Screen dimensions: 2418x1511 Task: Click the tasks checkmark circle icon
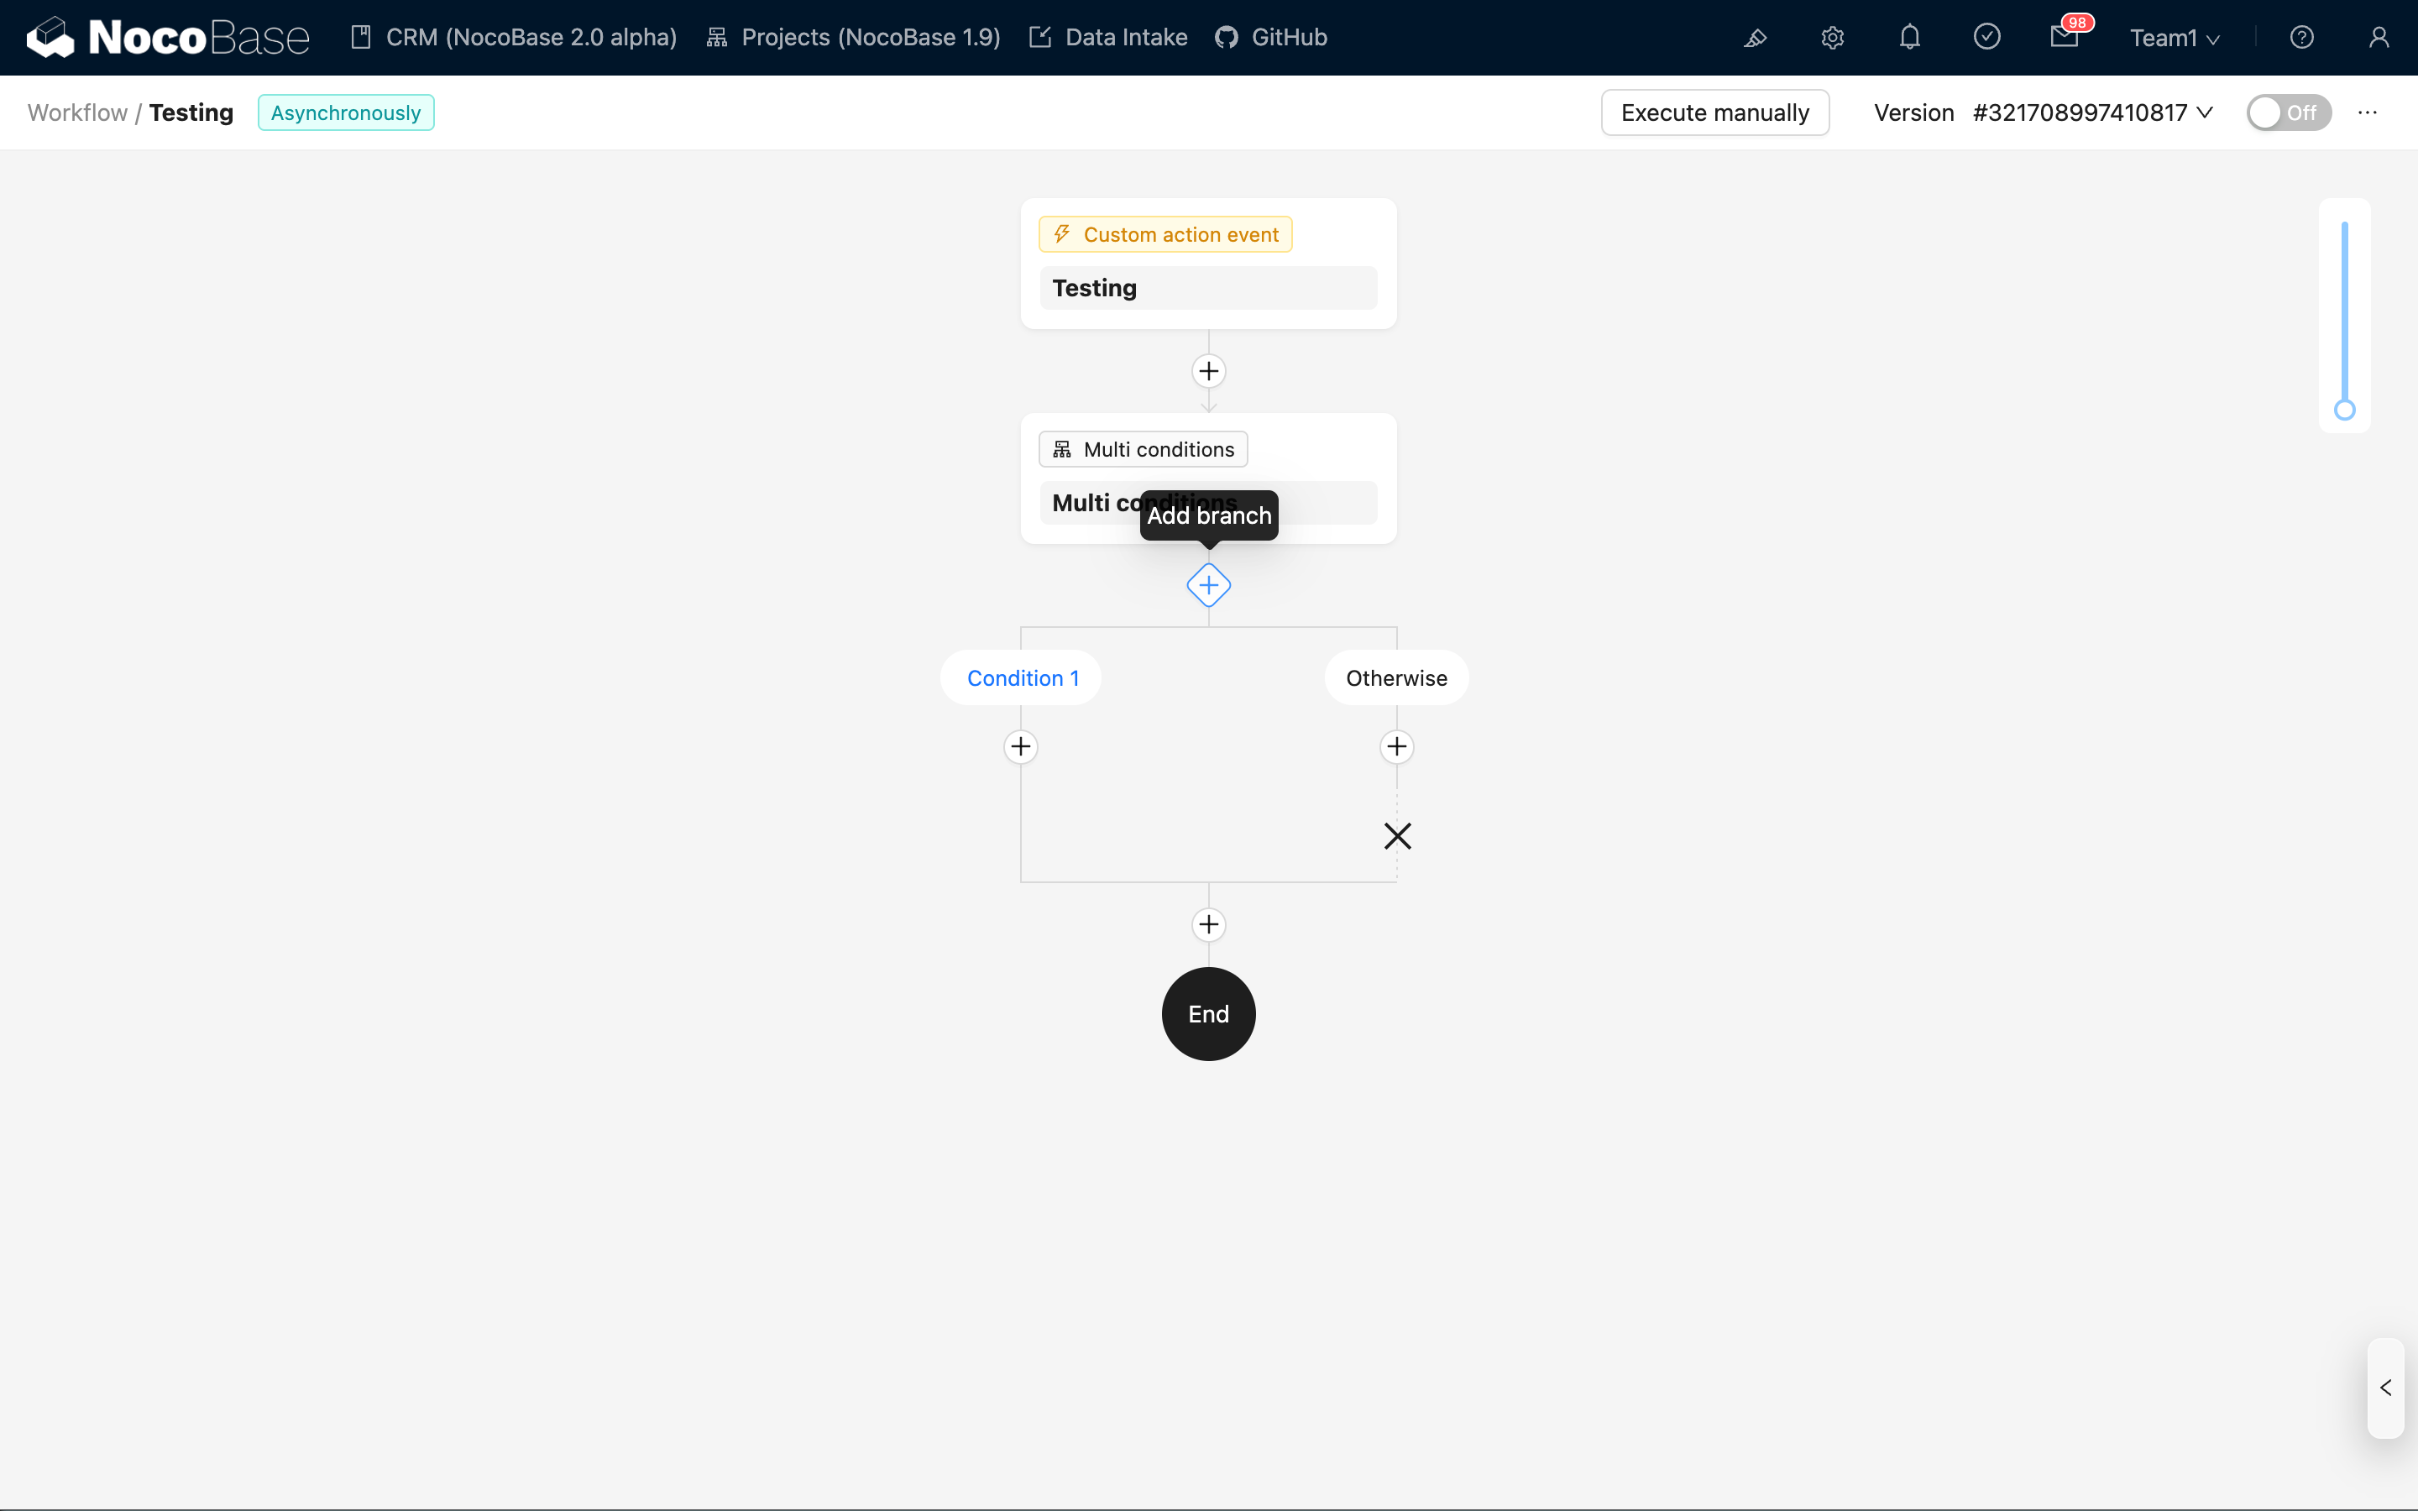pyautogui.click(x=1986, y=38)
